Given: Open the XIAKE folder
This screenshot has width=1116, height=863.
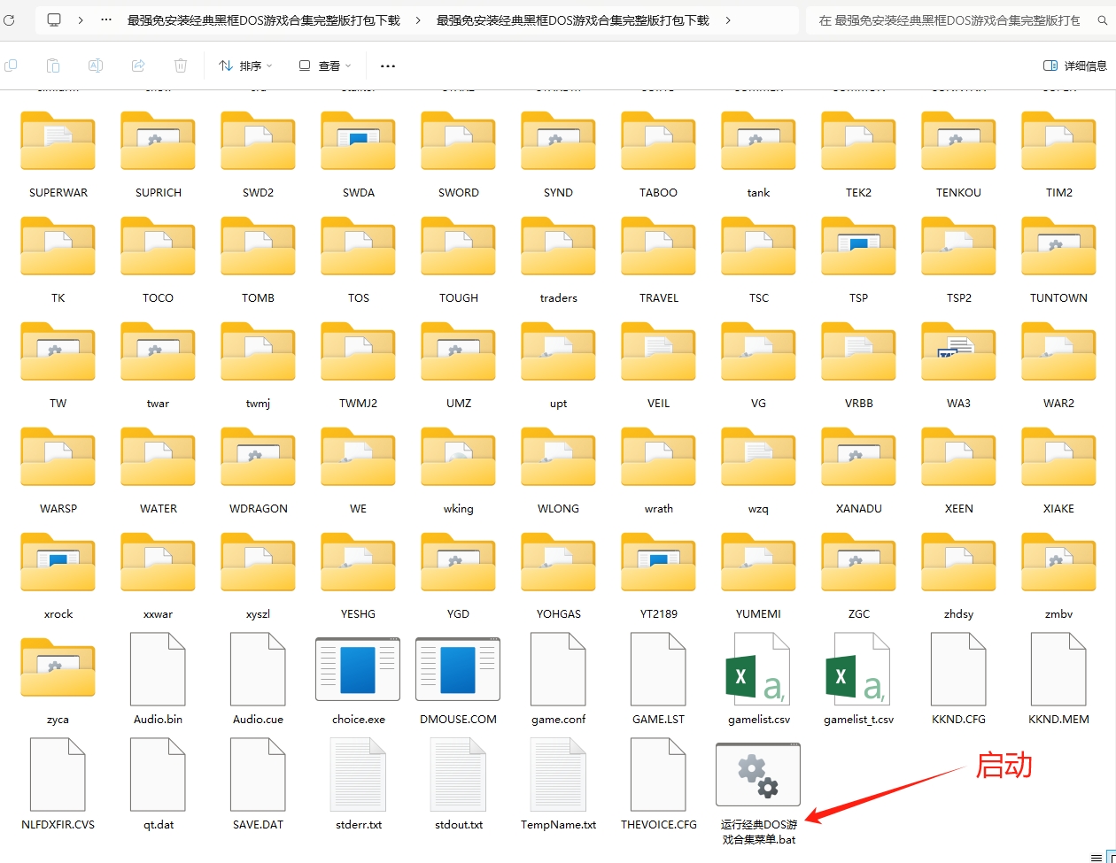Looking at the screenshot, I should pos(1058,460).
